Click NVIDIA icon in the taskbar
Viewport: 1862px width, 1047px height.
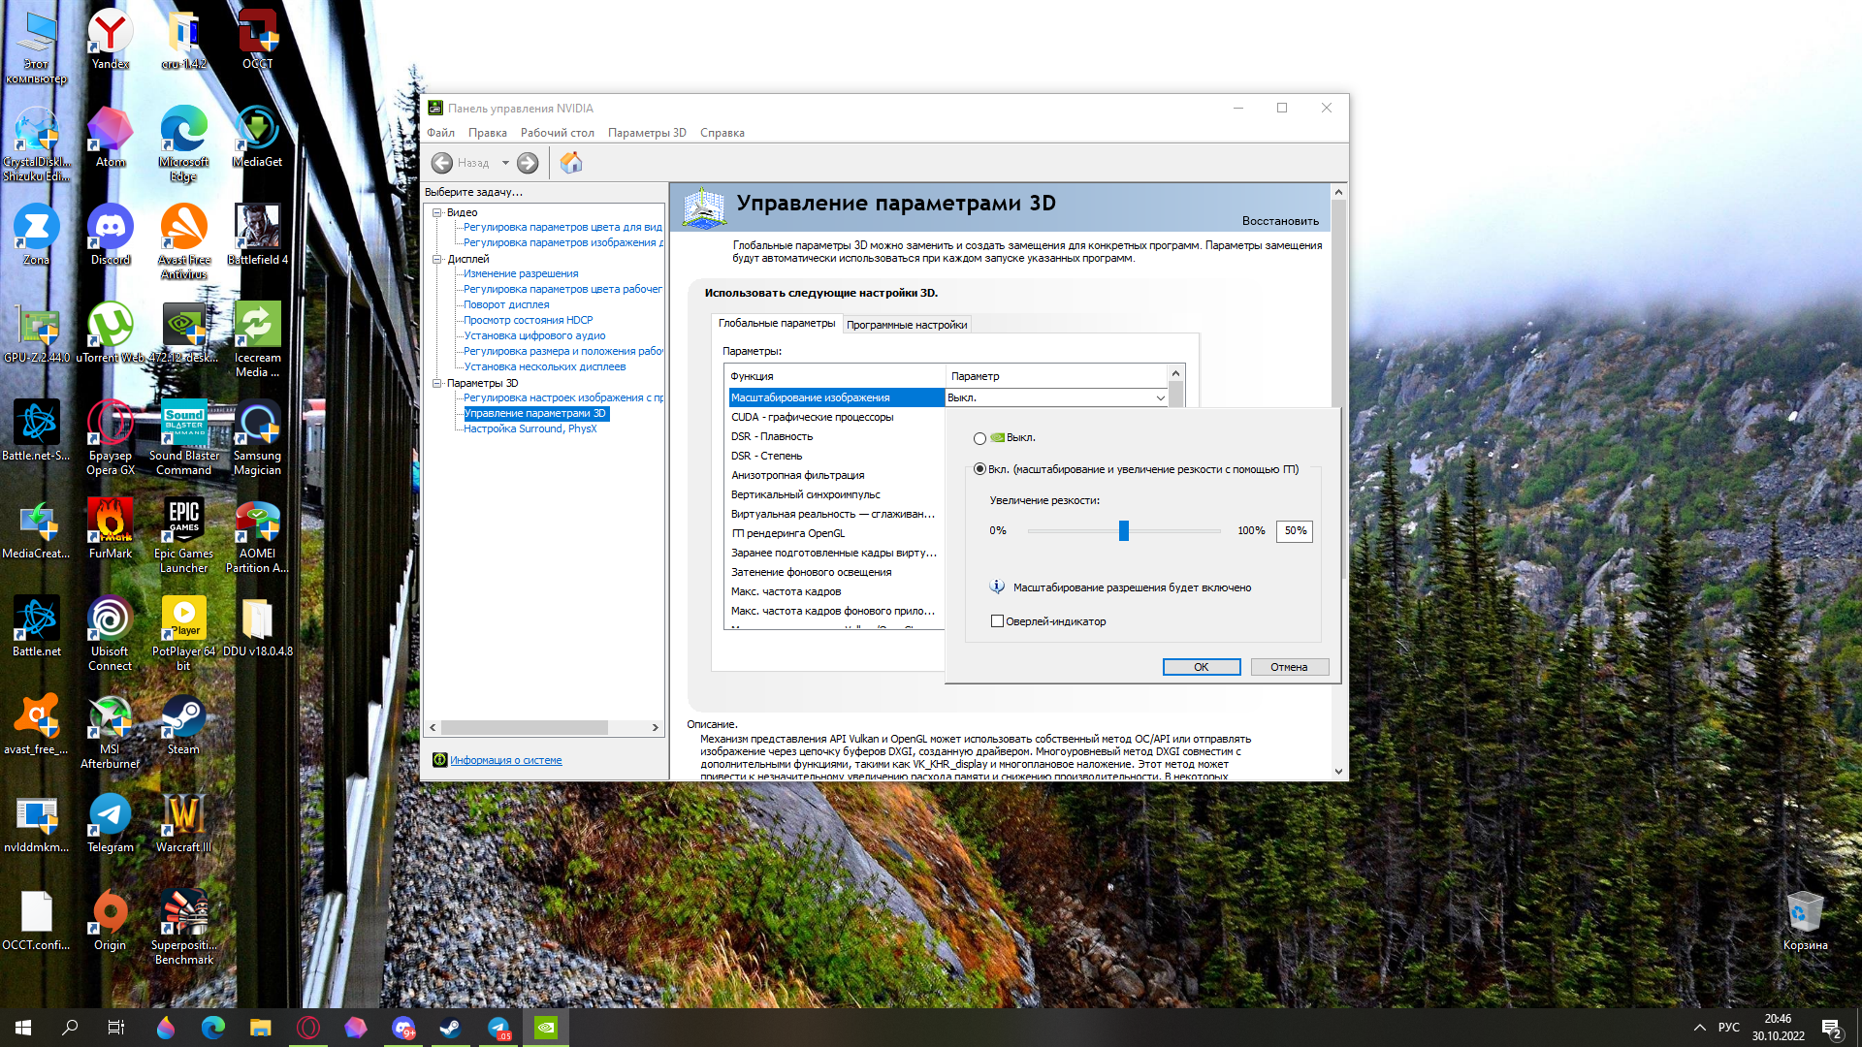(x=546, y=1028)
